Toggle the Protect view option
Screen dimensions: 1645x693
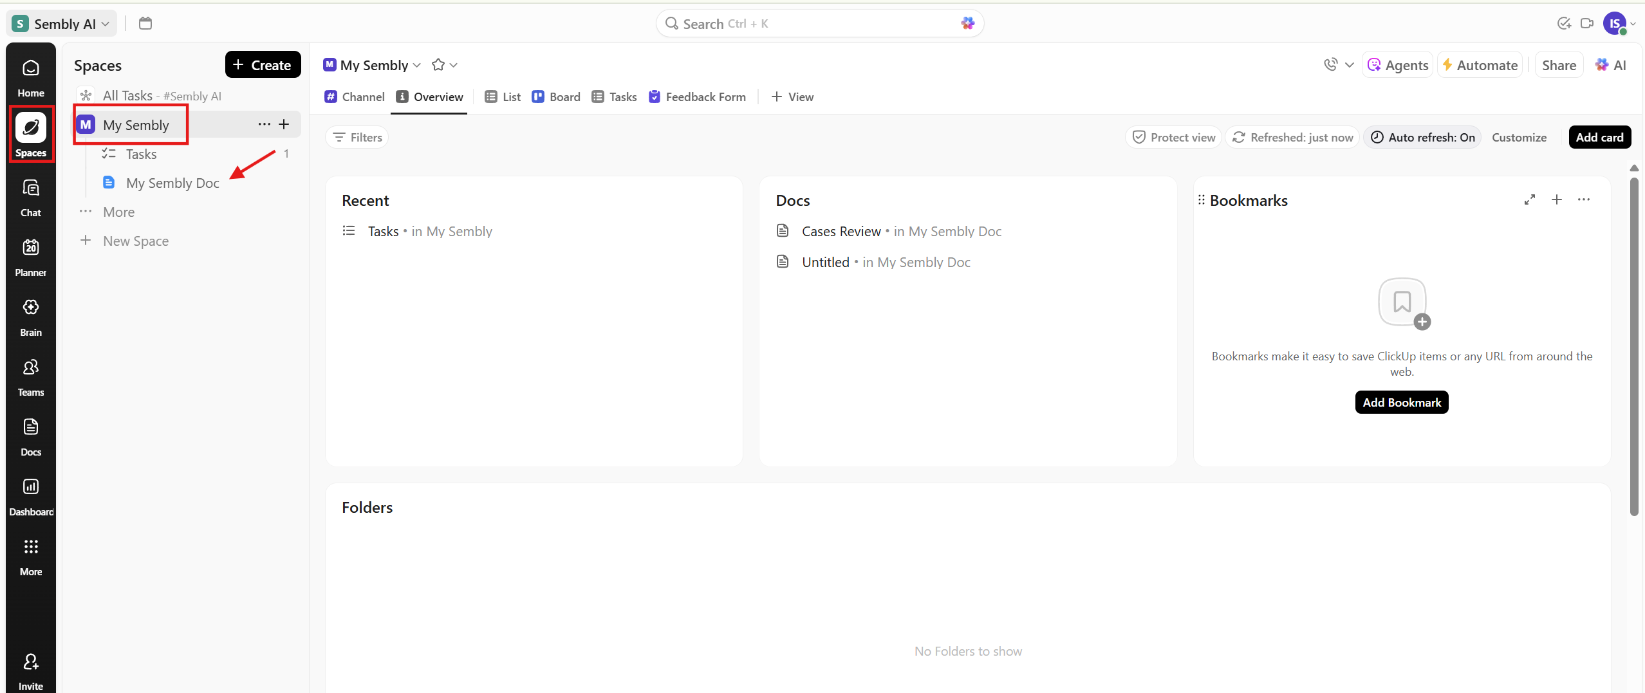coord(1174,137)
